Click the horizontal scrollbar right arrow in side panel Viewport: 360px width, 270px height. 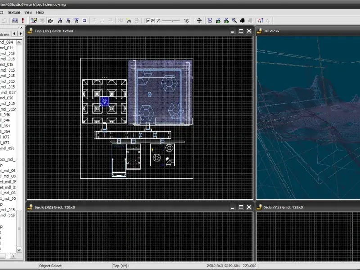13,256
